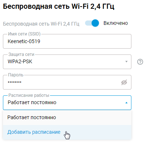
Task: Open the Защита сети dropdown arrow
Action: tap(126, 62)
